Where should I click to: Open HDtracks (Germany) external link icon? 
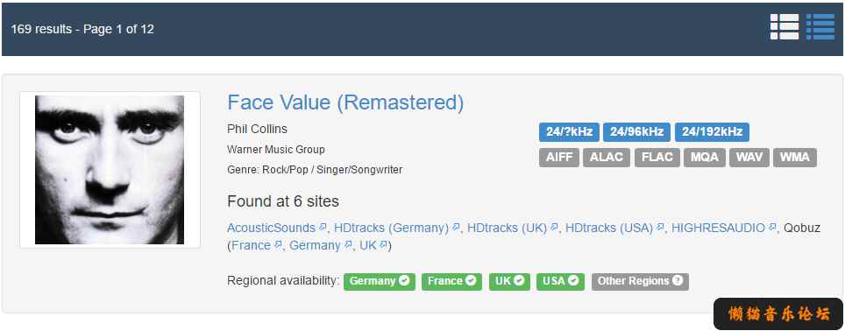(x=456, y=228)
